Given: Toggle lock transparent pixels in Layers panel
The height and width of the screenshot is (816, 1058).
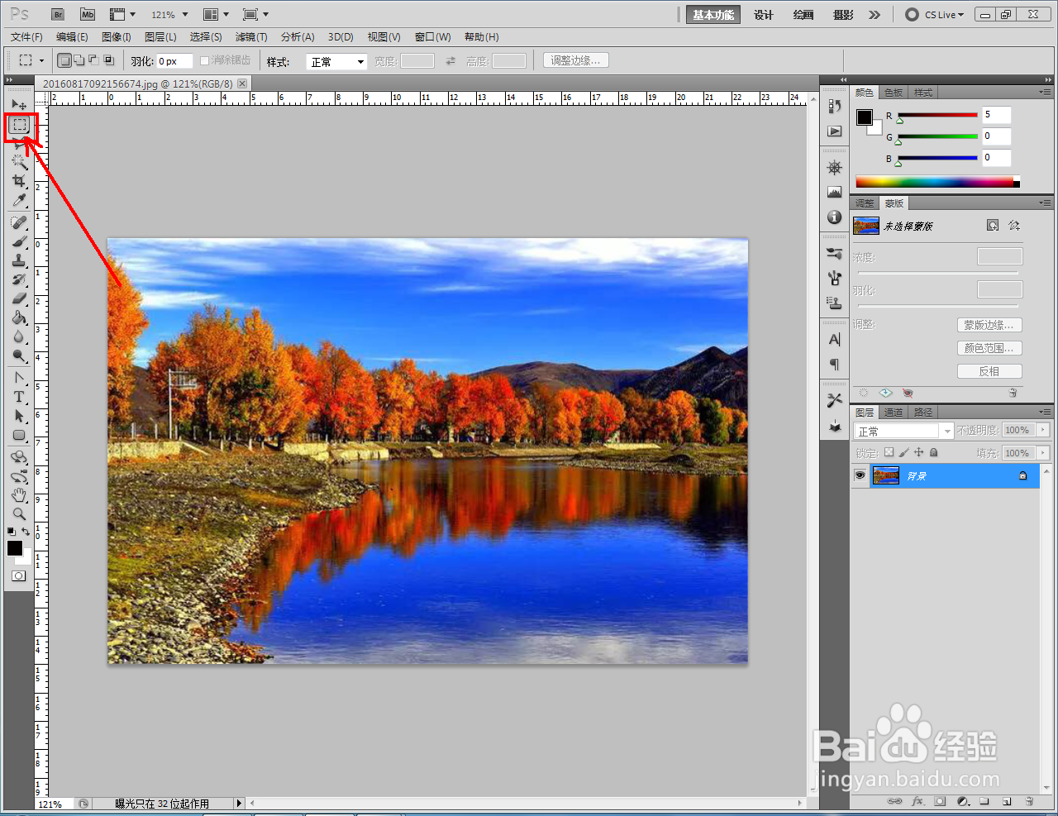Looking at the screenshot, I should point(889,452).
